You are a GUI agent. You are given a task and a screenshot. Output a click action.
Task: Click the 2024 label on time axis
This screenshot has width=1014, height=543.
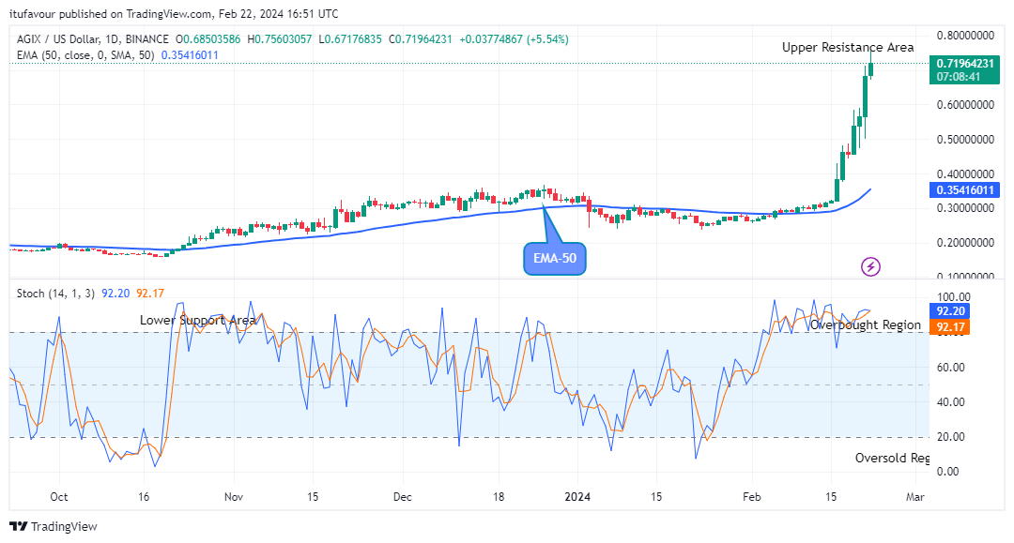576,496
